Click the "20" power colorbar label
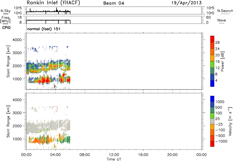The width and height of the screenshot is (233, 161). (217, 55)
